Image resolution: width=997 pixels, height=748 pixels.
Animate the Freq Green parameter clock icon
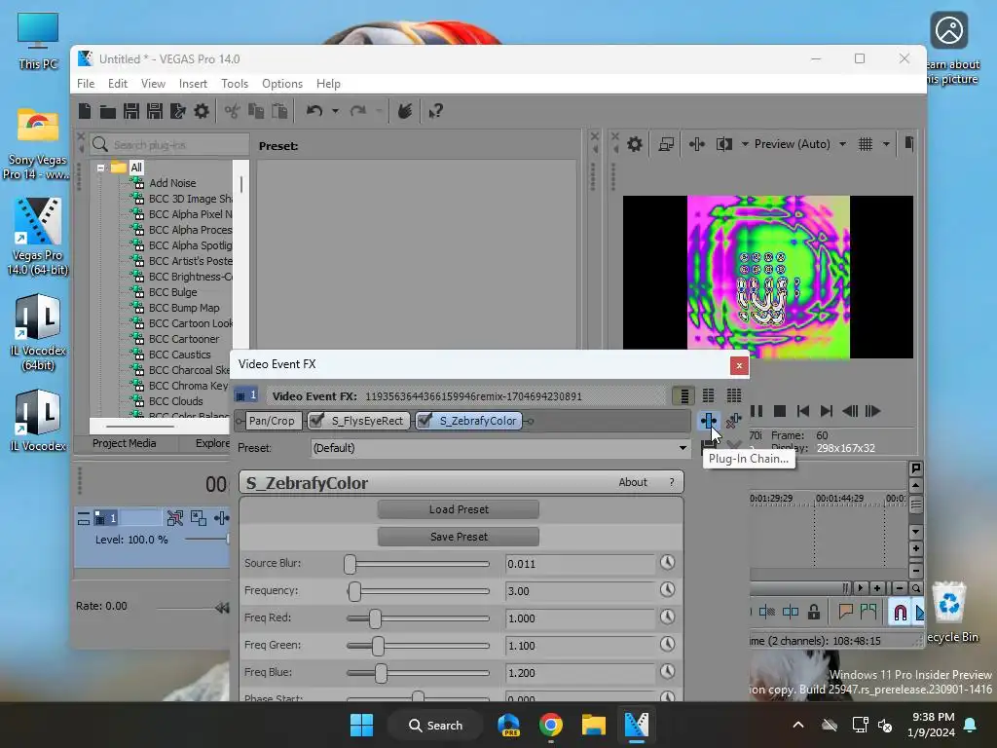[667, 645]
